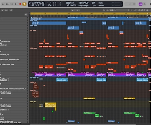Screen dimensions: 151x125
Task: Select the Radio_St track stack label
Action: (33, 82)
